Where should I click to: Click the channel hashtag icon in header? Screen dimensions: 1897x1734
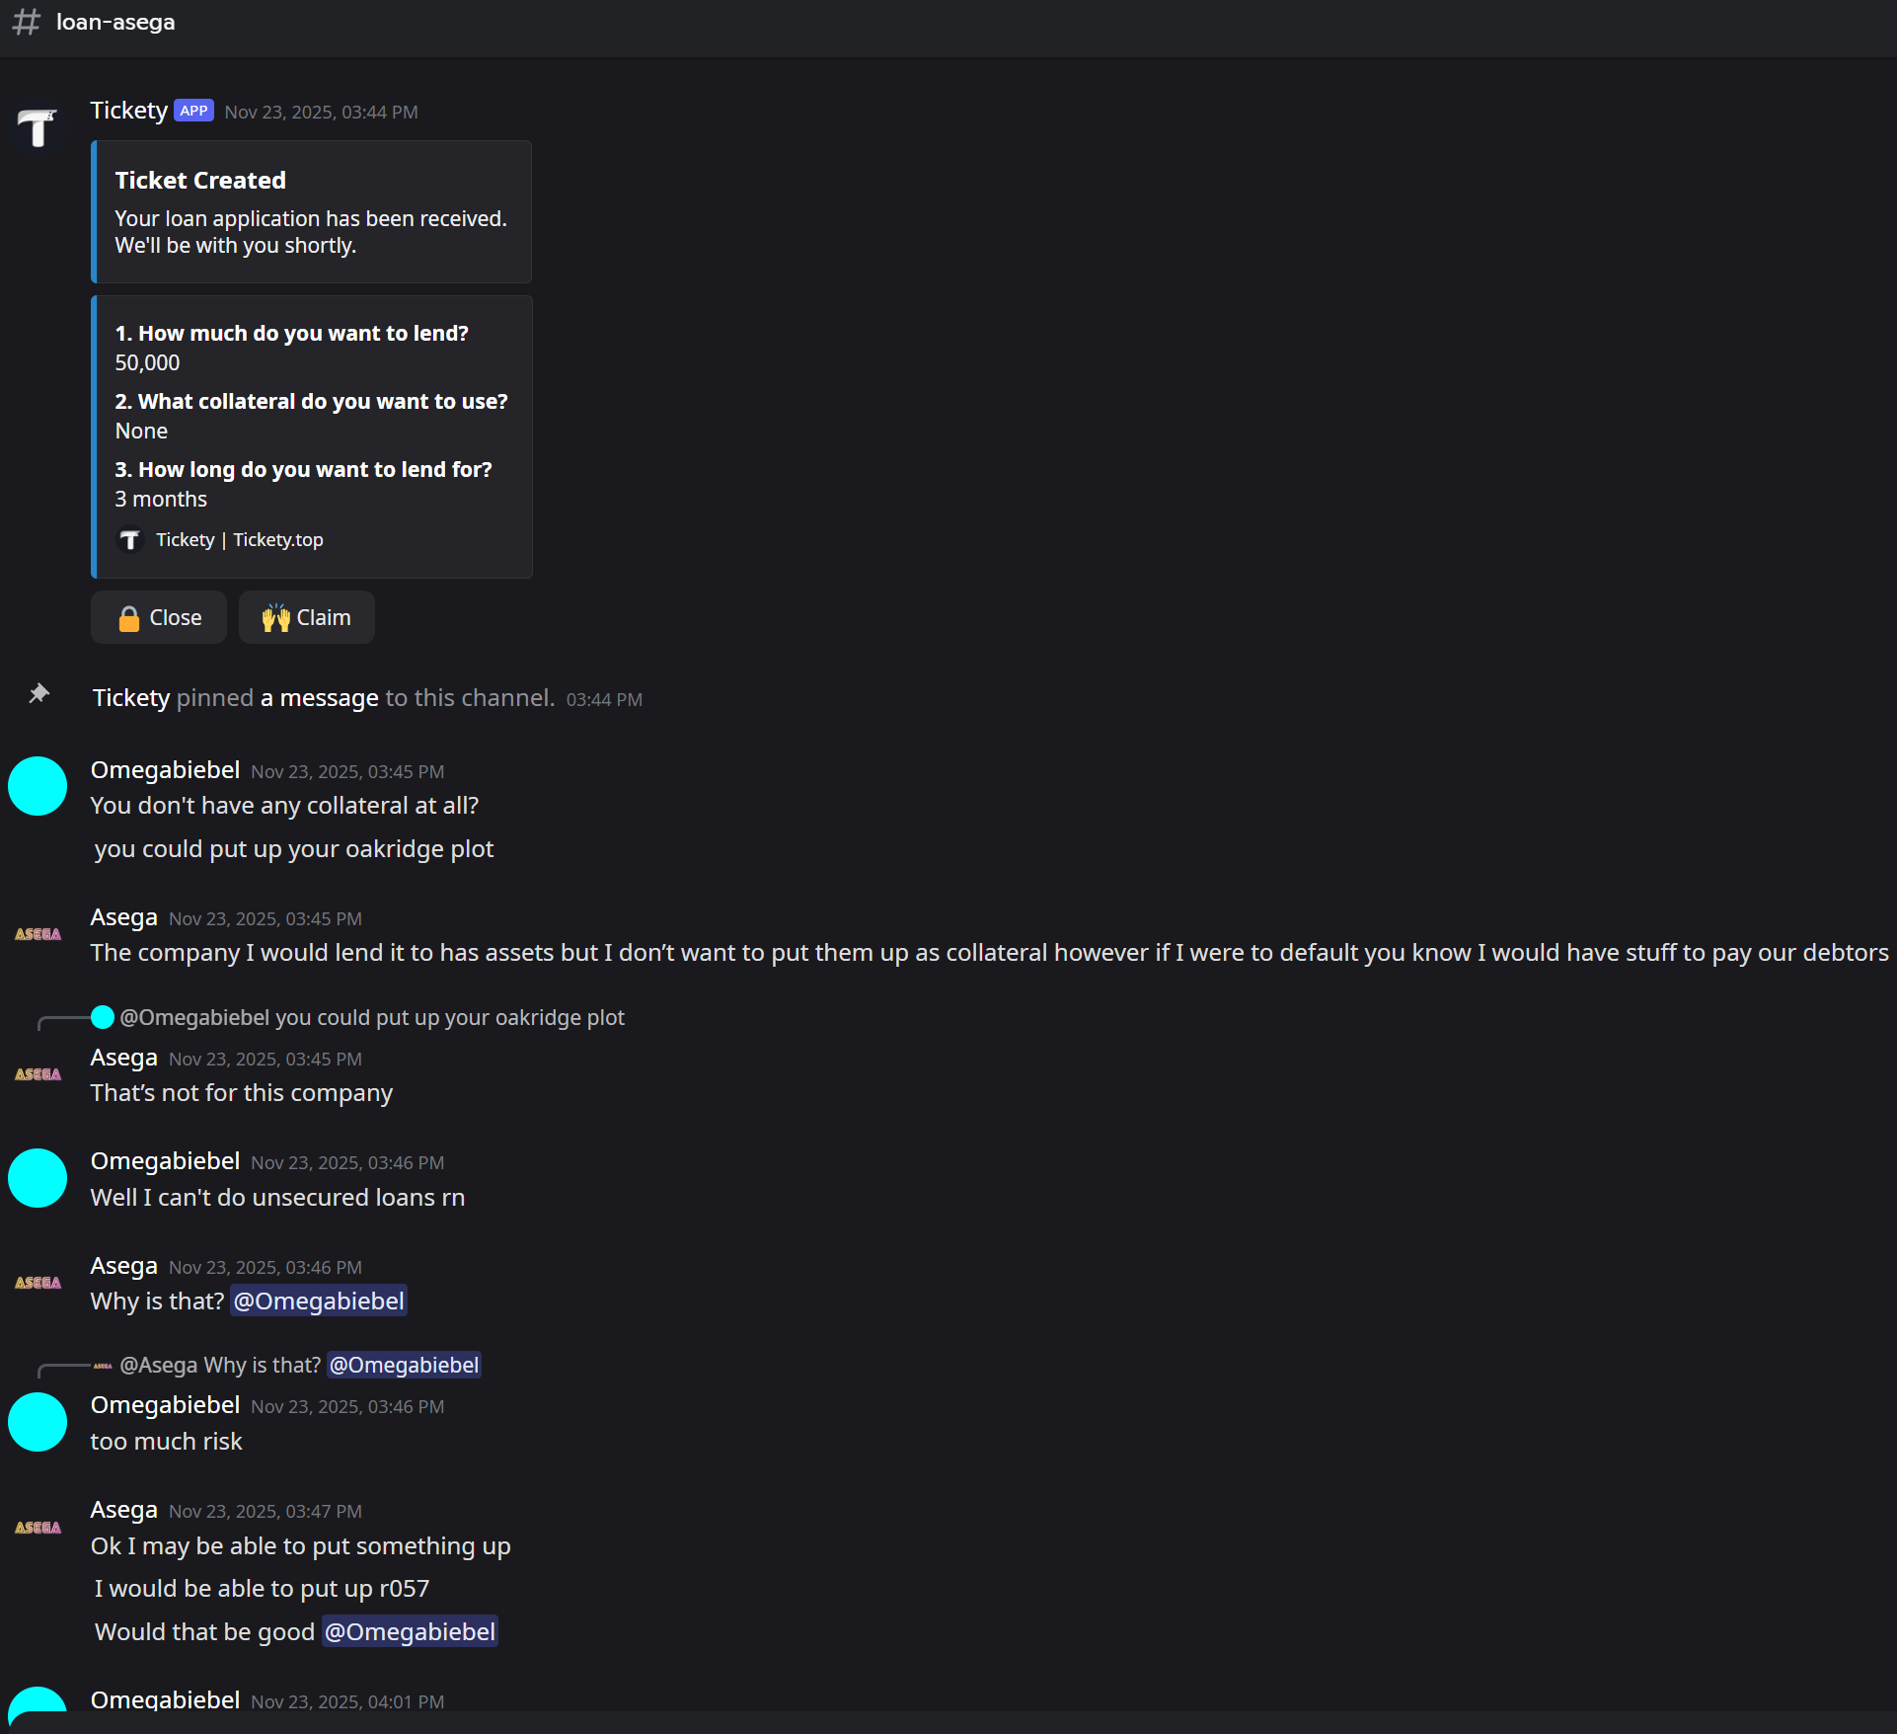tap(27, 22)
